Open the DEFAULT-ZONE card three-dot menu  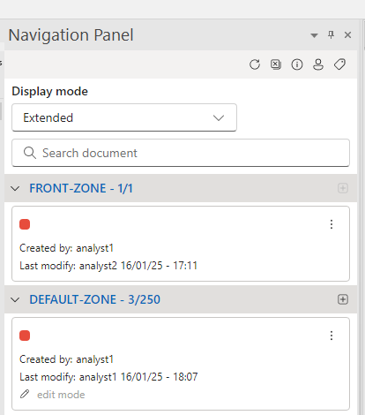tap(331, 336)
